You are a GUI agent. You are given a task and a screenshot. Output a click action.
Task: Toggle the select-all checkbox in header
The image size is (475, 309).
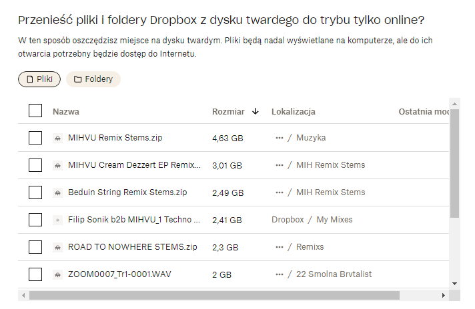pos(35,111)
